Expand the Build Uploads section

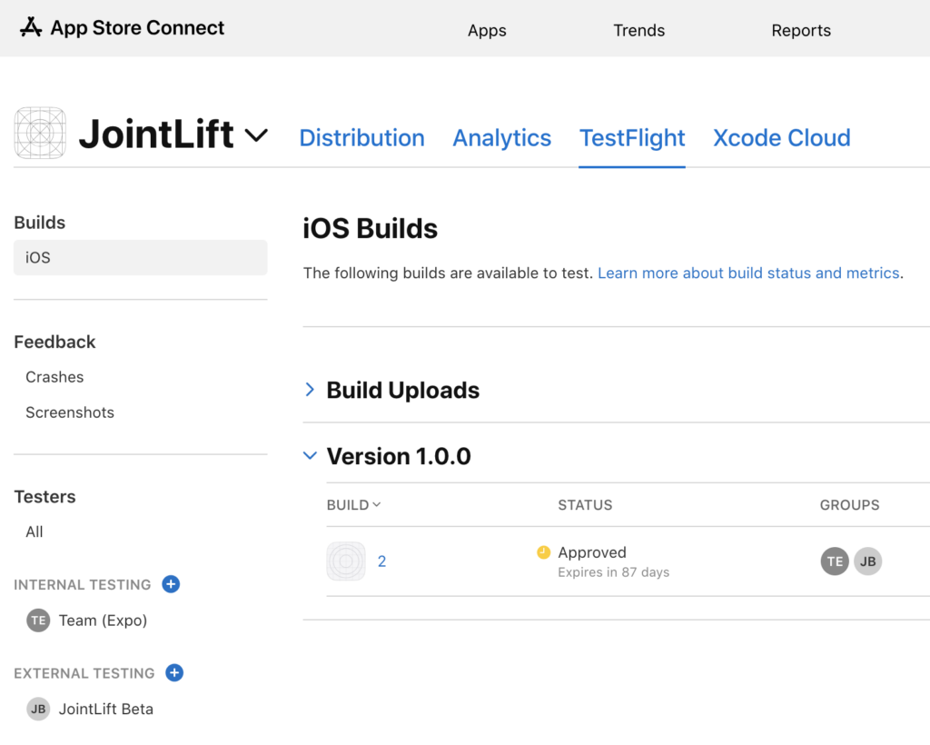pyautogui.click(x=310, y=390)
